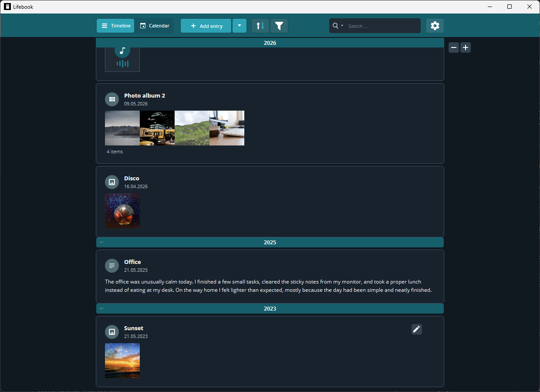540x392 pixels.
Task: Edit the Sunset entry with pencil icon
Action: pyautogui.click(x=417, y=329)
